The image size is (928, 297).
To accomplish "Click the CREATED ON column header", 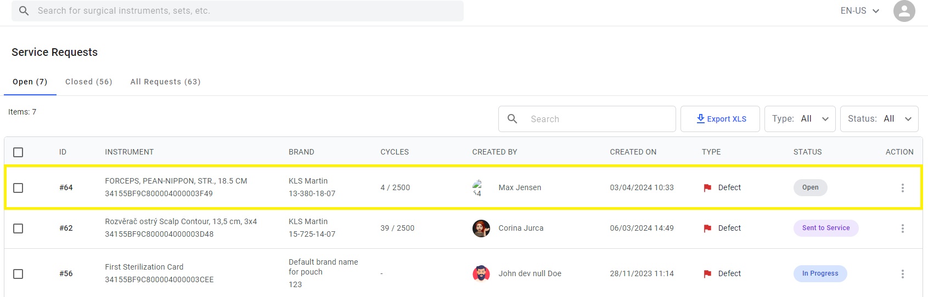I will click(x=633, y=152).
